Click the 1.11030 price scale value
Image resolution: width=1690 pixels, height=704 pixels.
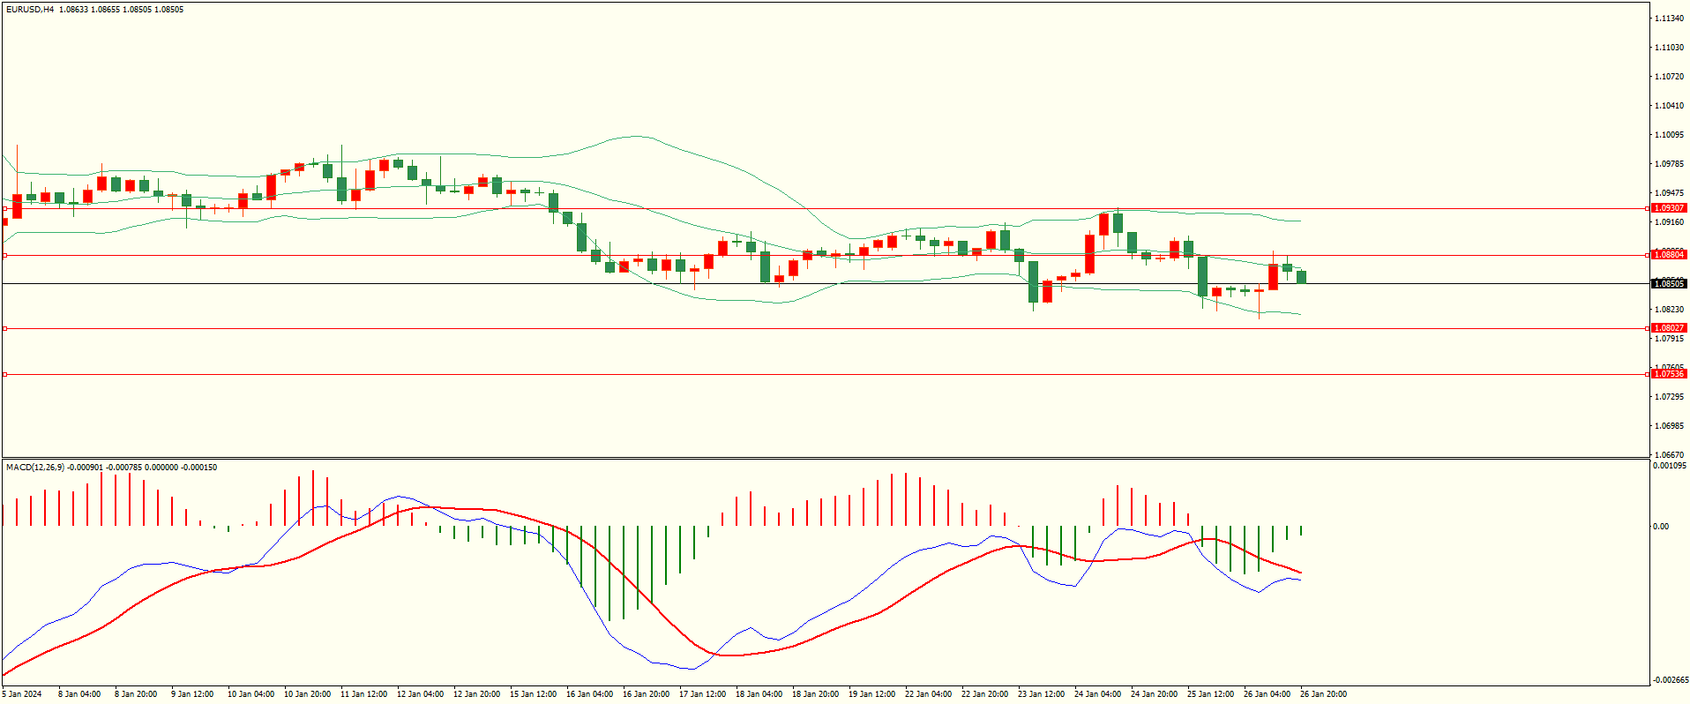point(1669,48)
